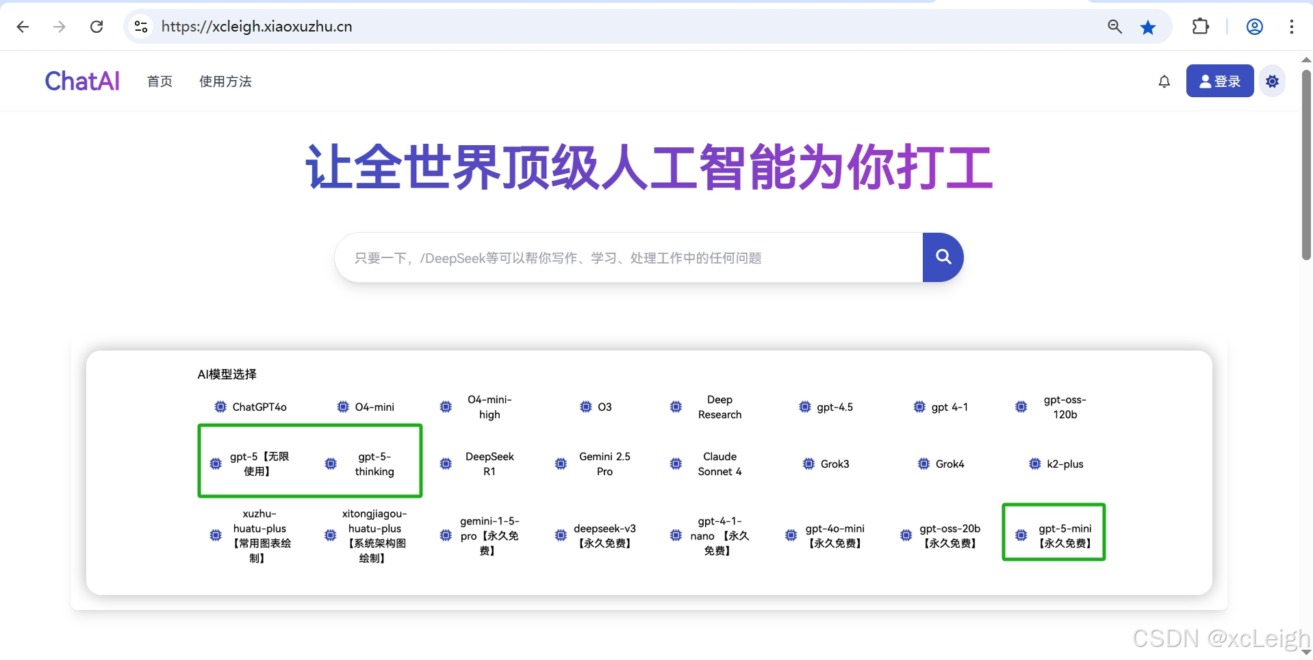The image size is (1313, 660).
Task: Click the chip icon beside gpt-4.5
Action: 805,407
